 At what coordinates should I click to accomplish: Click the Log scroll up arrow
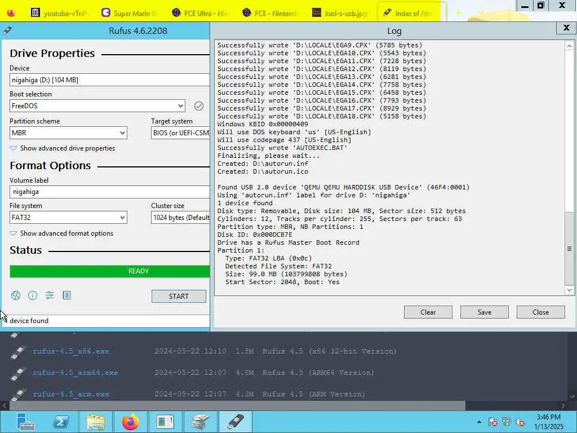pyautogui.click(x=569, y=46)
